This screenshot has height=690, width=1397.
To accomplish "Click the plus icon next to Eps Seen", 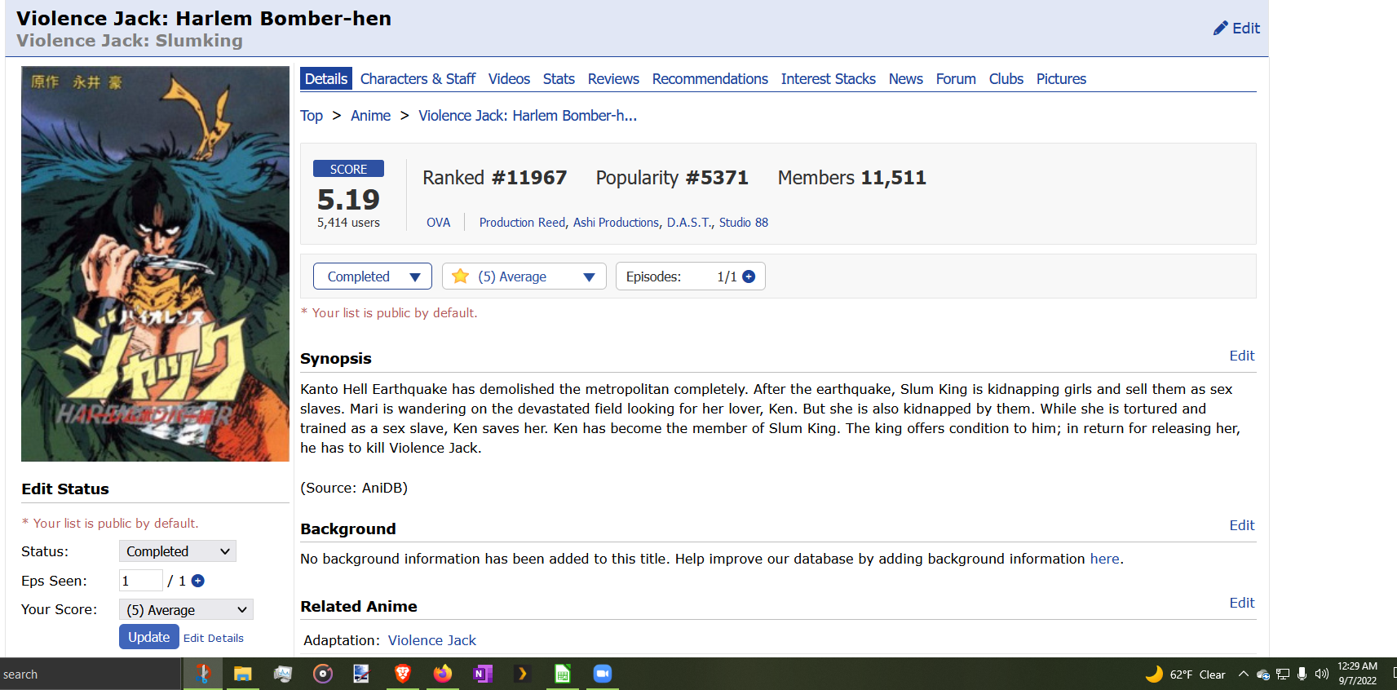I will (197, 581).
